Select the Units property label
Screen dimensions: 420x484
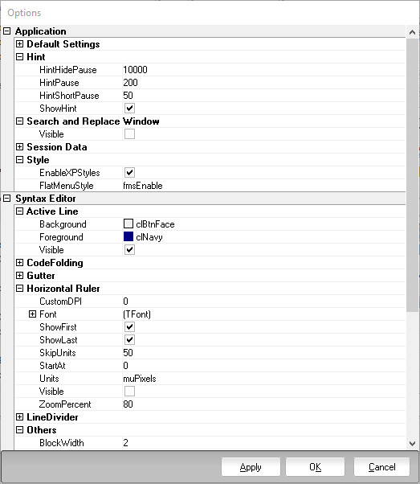49,379
